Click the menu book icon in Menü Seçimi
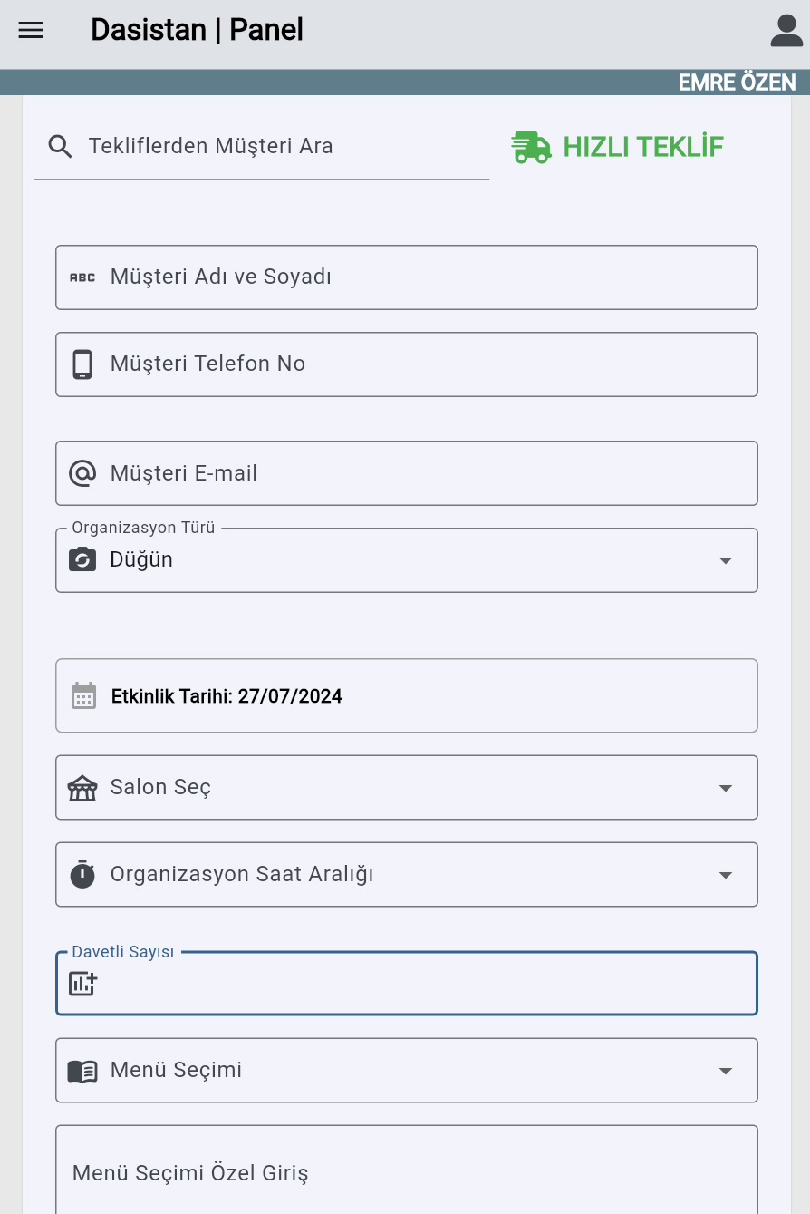The image size is (810, 1214). 82,1071
